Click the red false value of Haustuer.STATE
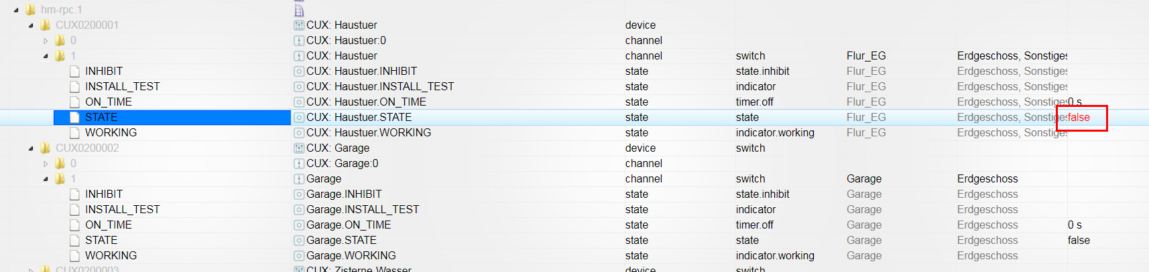1149x272 pixels. 1079,118
